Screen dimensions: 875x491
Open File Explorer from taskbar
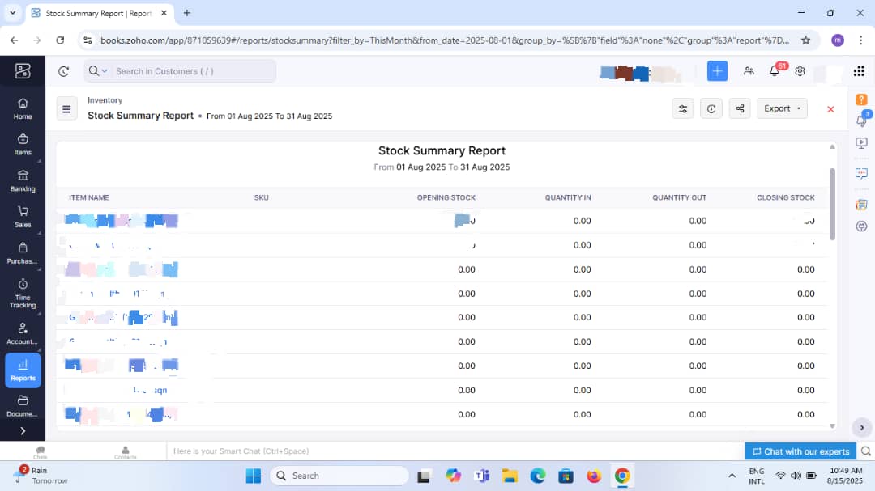(510, 476)
